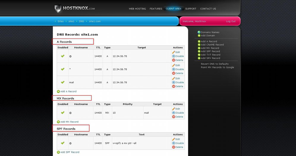This screenshot has height=156, width=296.
Task: Click Log Out
Action: pyautogui.click(x=231, y=21)
